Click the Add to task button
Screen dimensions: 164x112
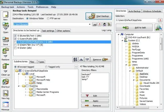click(134, 28)
